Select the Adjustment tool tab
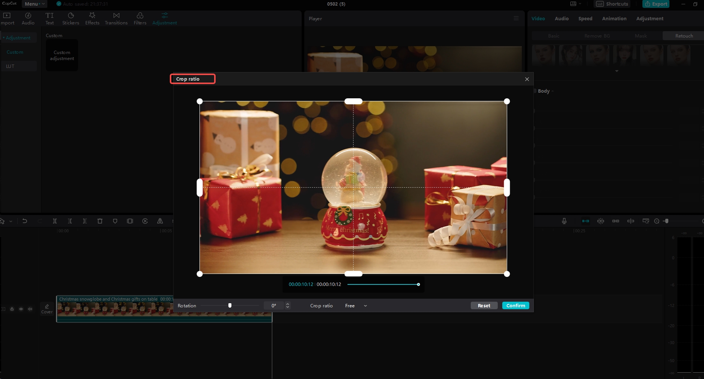 pyautogui.click(x=165, y=18)
